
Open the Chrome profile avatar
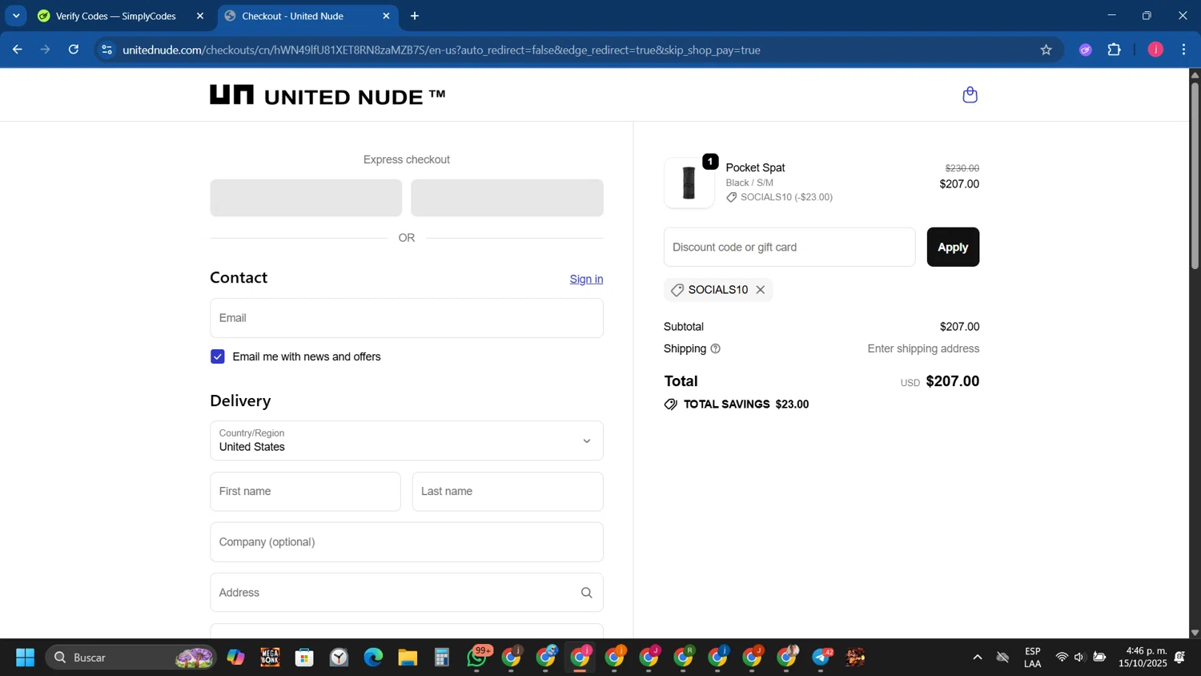click(x=1155, y=50)
